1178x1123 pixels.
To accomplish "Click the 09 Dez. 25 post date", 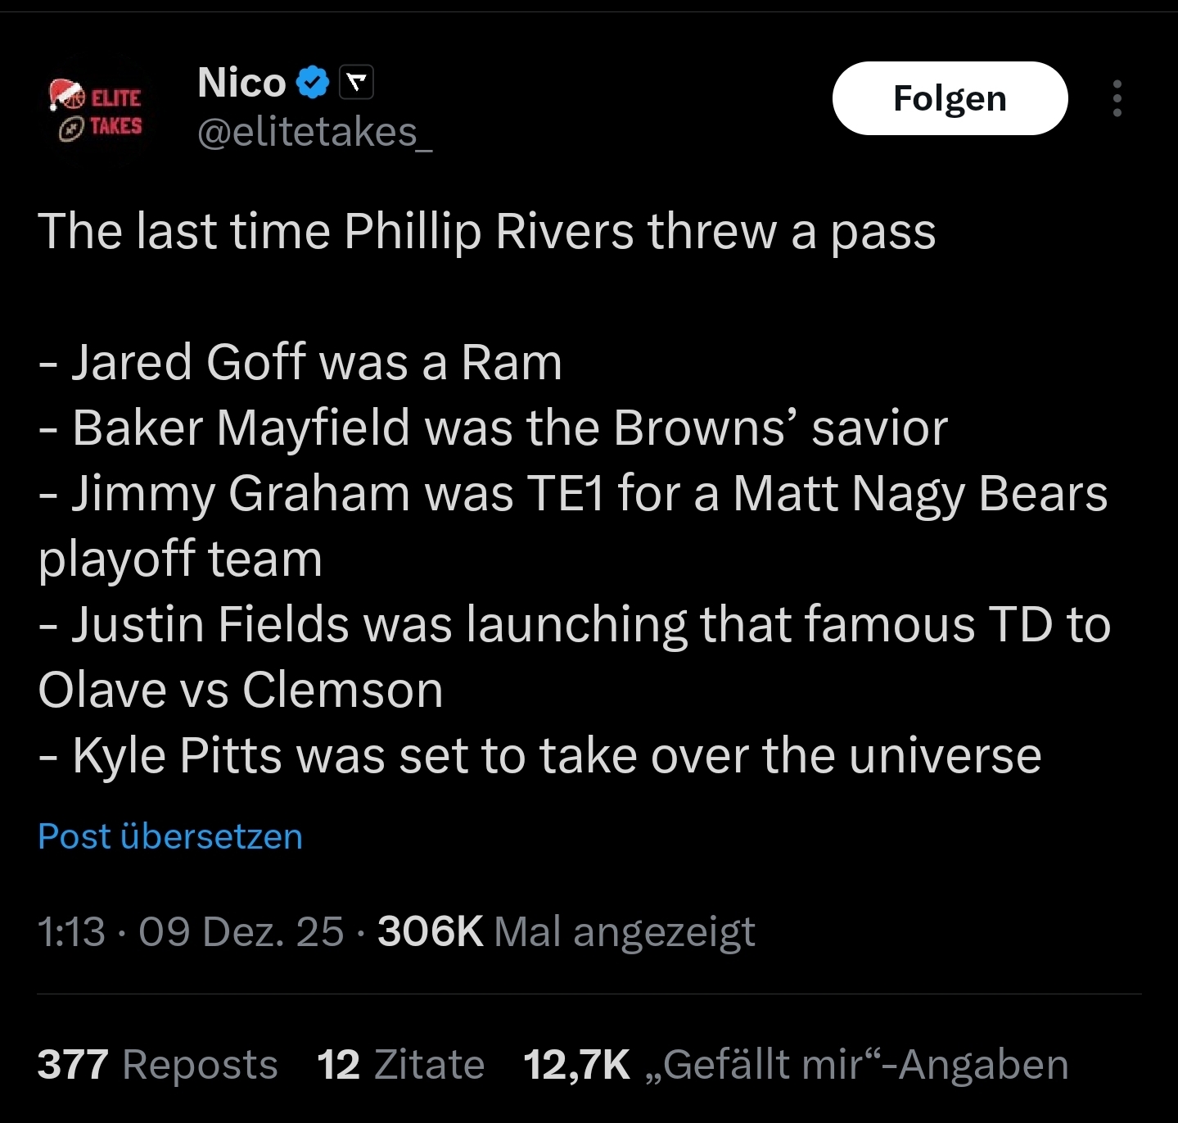I will (241, 931).
